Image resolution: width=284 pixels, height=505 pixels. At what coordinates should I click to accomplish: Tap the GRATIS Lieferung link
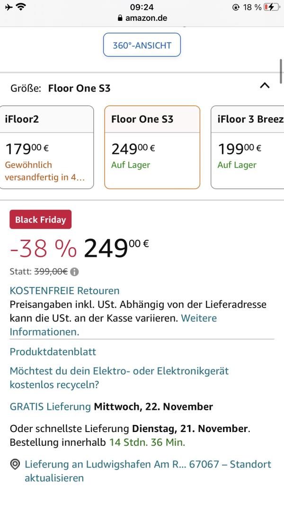coord(50,406)
